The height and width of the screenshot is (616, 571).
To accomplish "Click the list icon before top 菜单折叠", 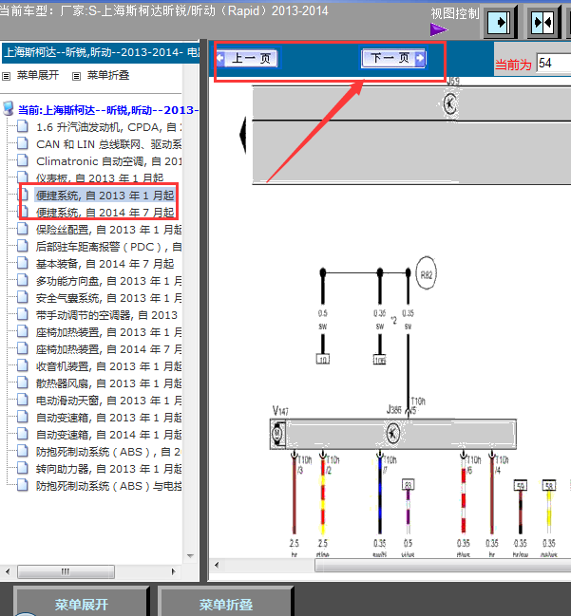I will click(77, 76).
